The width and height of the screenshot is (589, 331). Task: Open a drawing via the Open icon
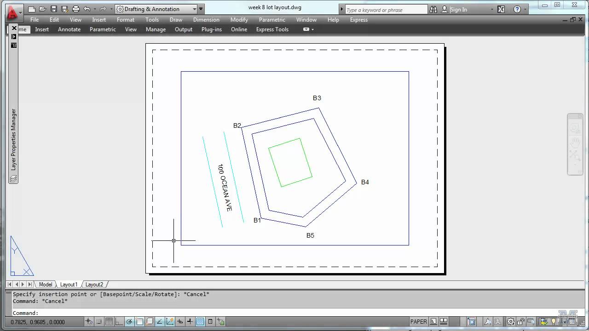click(43, 9)
